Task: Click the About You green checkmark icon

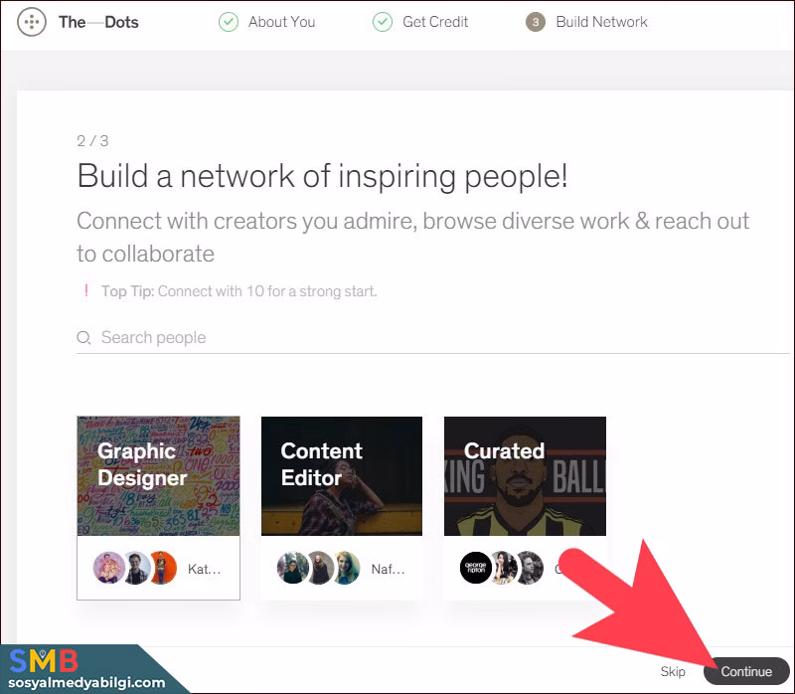Action: 229,22
